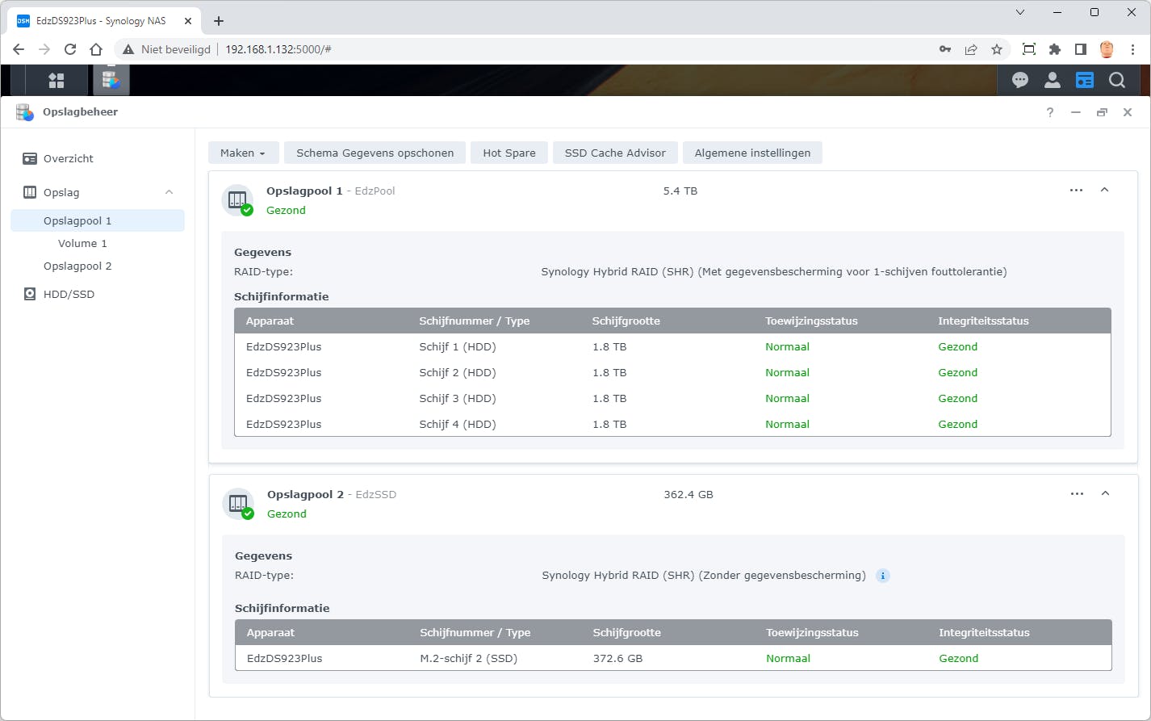Select HDD/SSD in the sidebar

point(69,294)
